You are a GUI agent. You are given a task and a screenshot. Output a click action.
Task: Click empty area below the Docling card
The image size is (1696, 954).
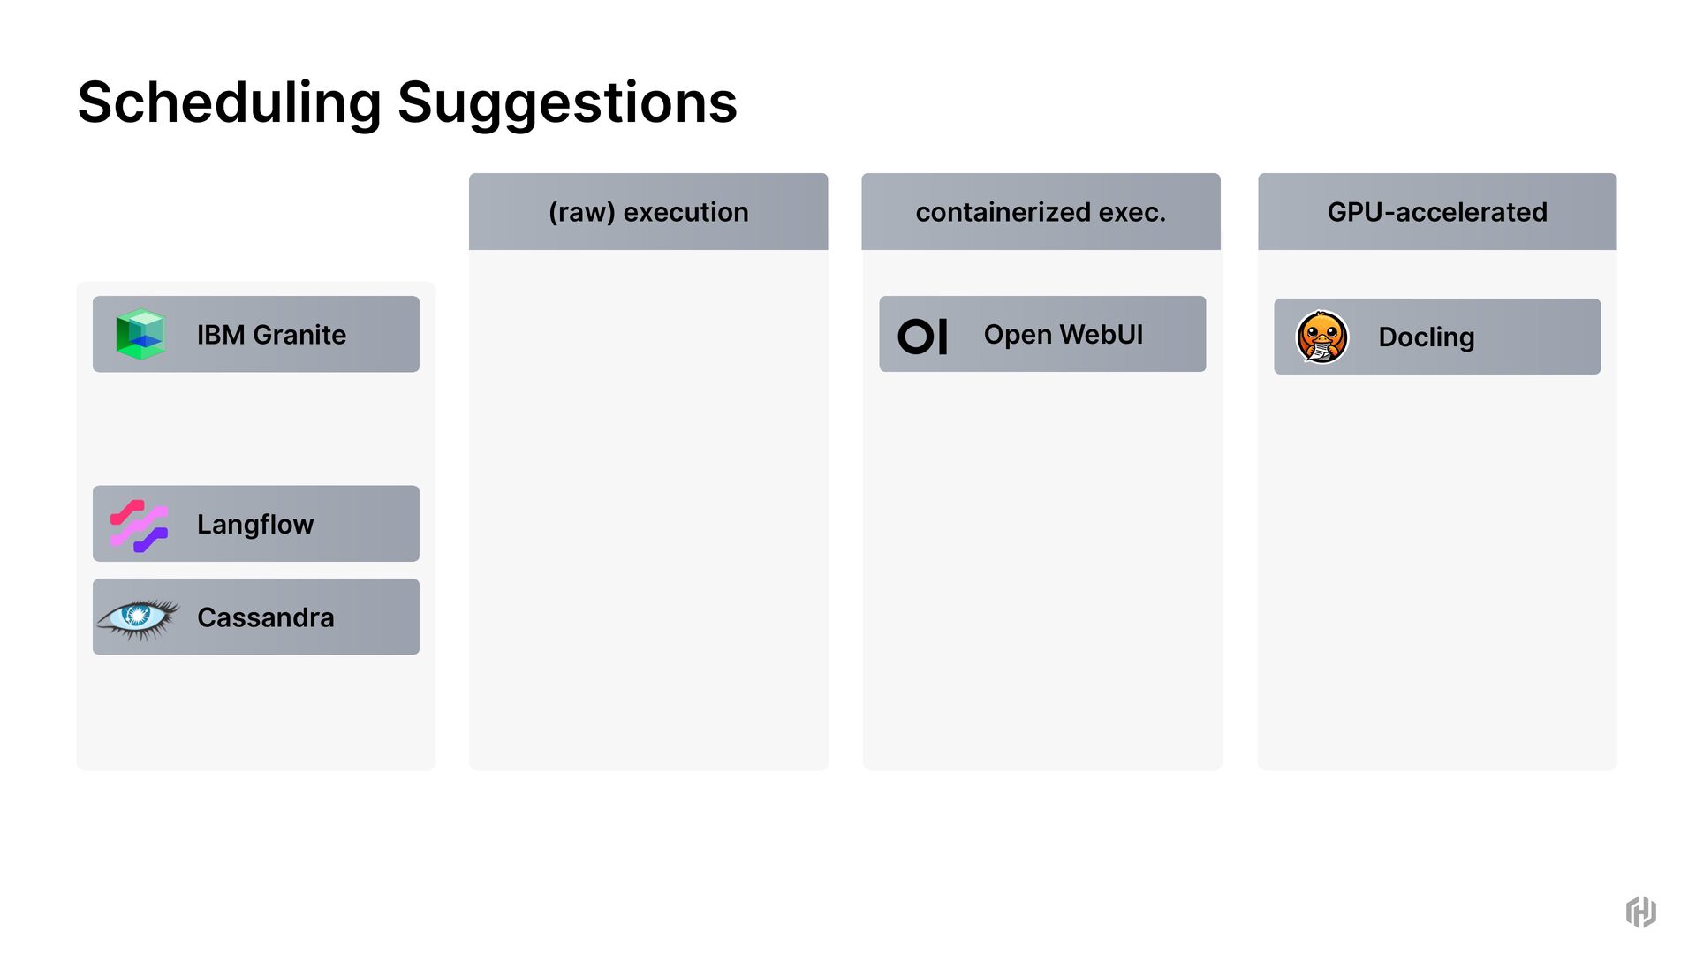pos(1437,565)
